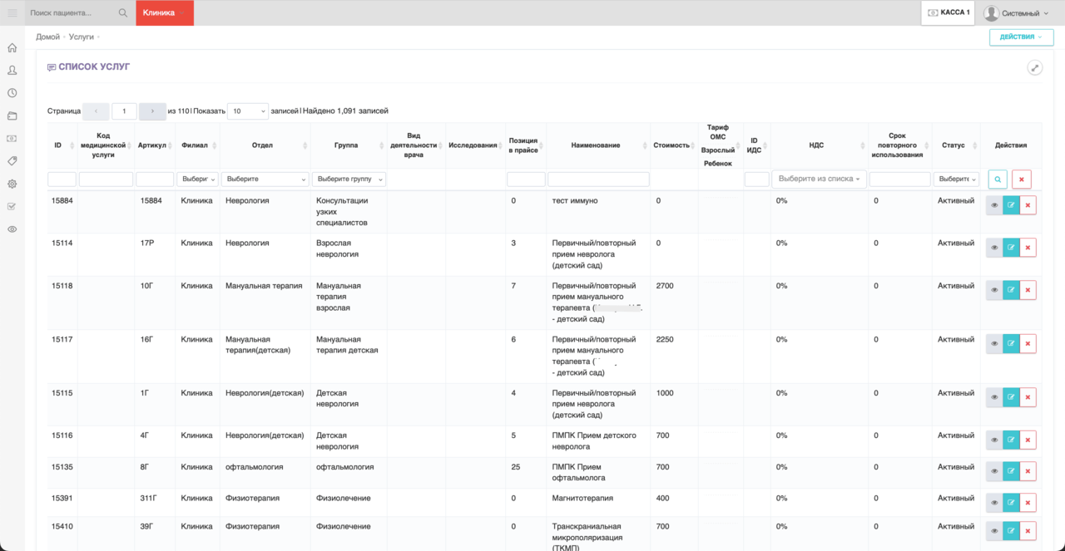Delete service 15391 Магнитотерапия
The image size is (1065, 551).
click(x=1028, y=503)
